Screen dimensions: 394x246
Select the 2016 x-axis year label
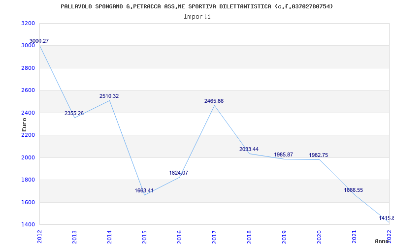179,236
